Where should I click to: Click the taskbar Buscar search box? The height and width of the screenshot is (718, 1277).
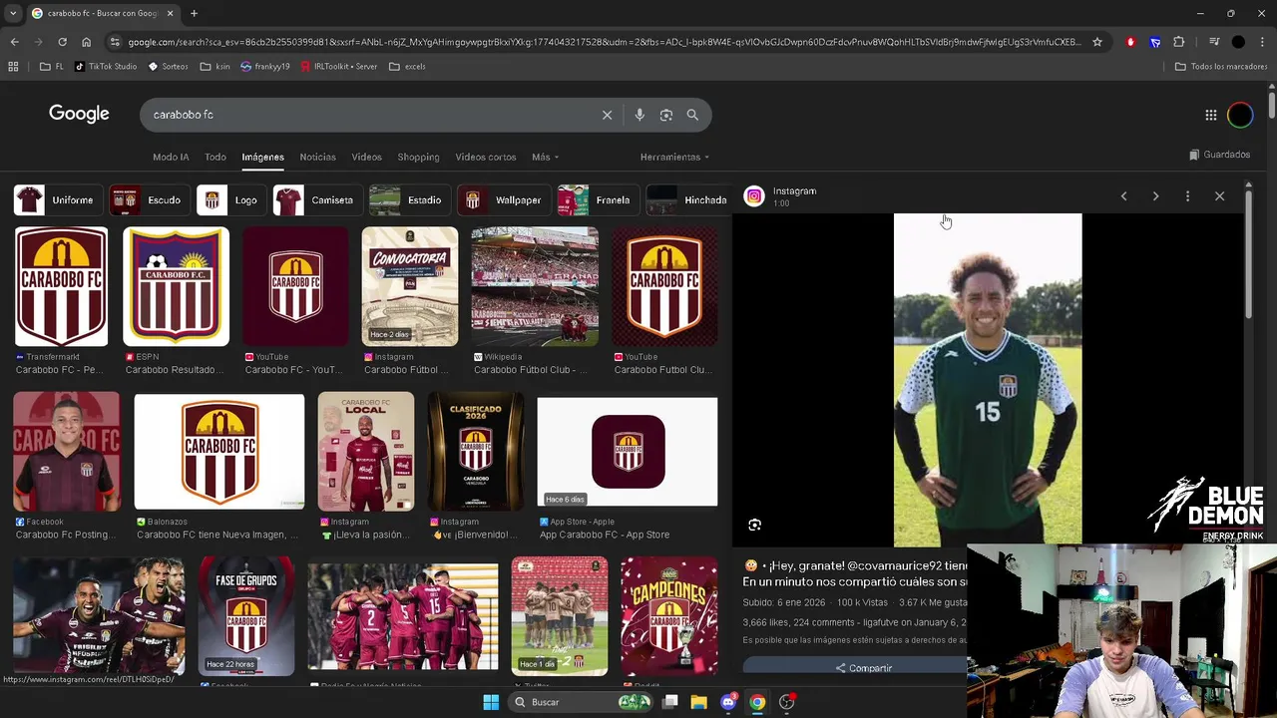(x=581, y=702)
